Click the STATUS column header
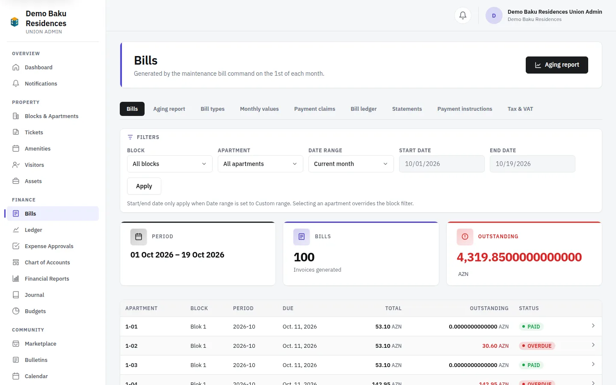The image size is (616, 385). (529, 308)
